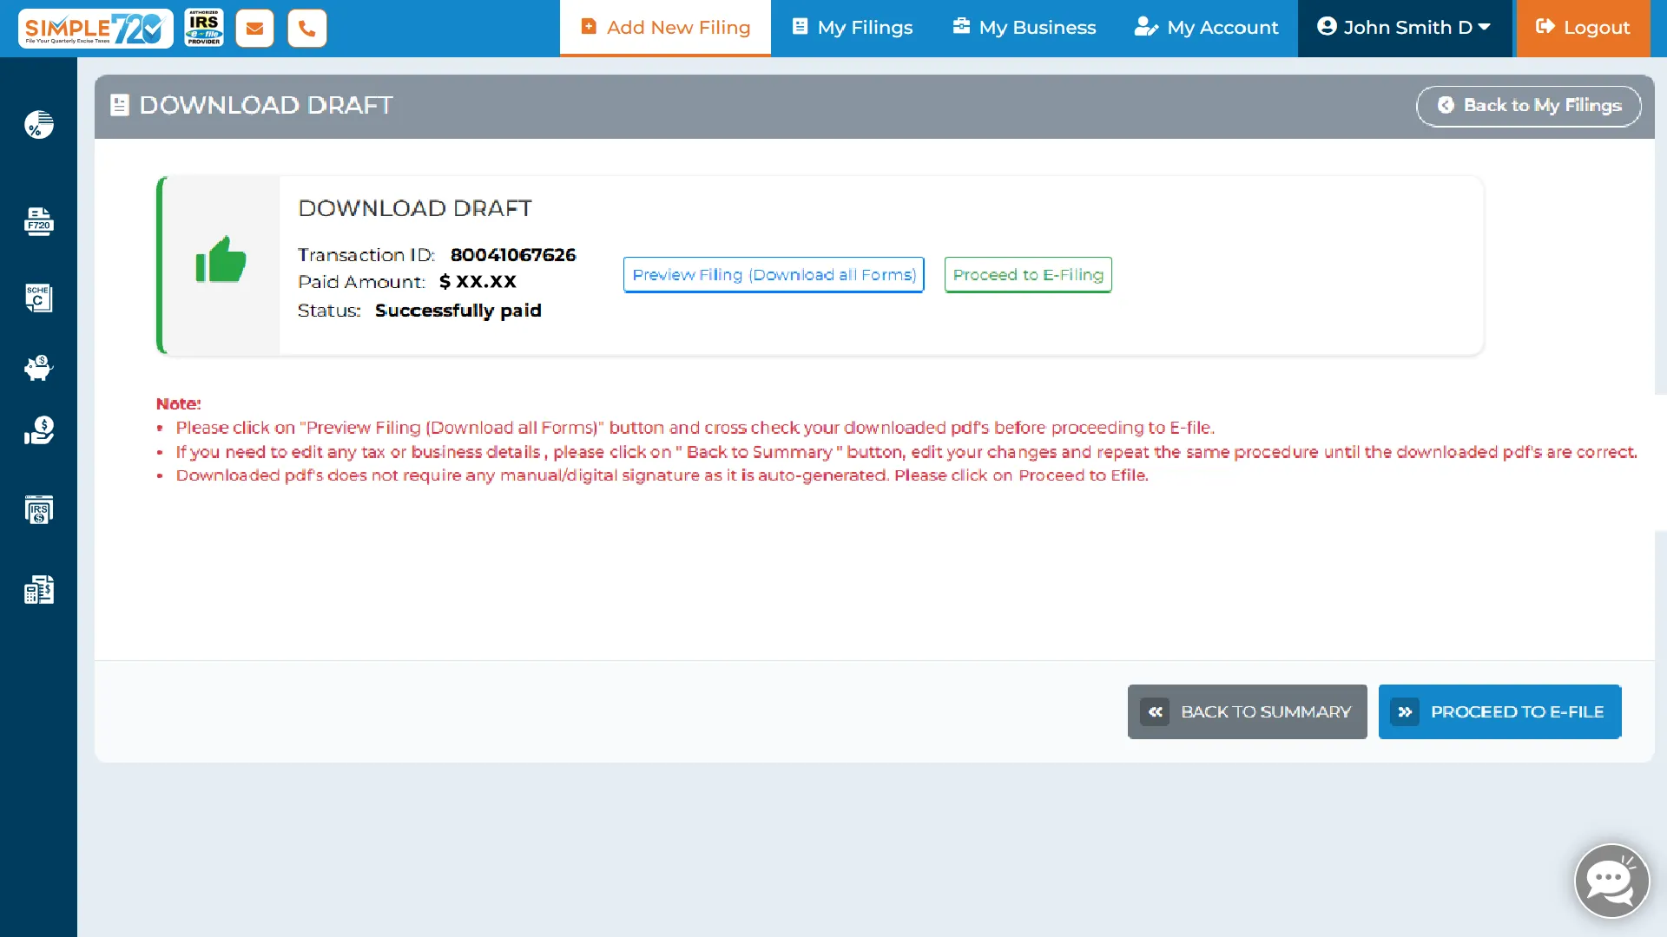1667x937 pixels.
Task: Click the green Proceed to E-Filing button
Action: [1028, 275]
